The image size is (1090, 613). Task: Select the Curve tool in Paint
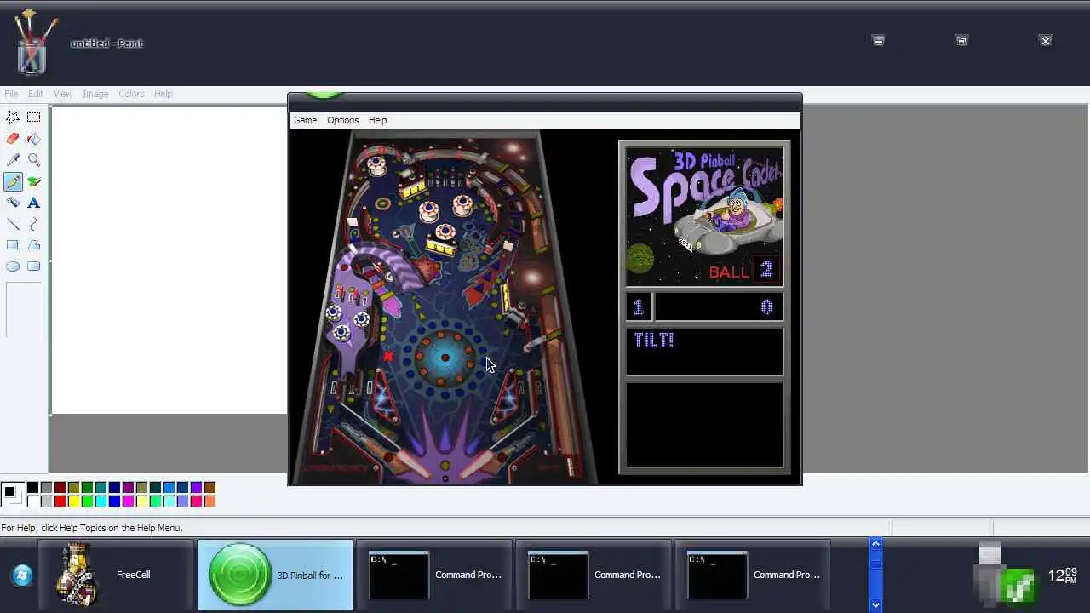point(33,224)
